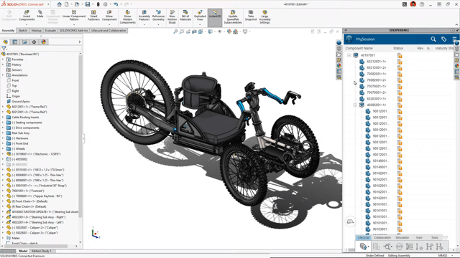The image size is (460, 258).
Task: Open the hamburger menu in MySession panel
Action: click(x=454, y=39)
